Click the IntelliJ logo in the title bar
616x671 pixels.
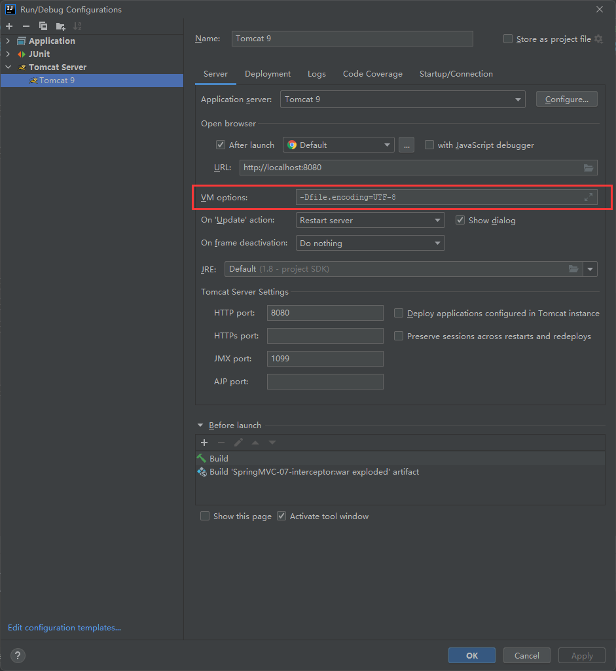pyautogui.click(x=10, y=9)
